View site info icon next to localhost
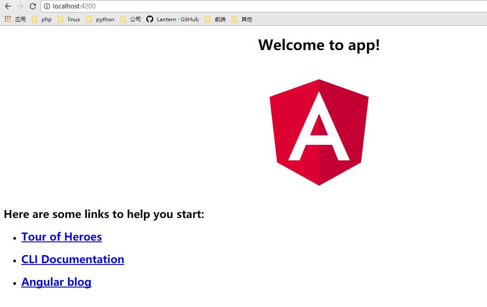Image resolution: width=487 pixels, height=307 pixels. [47, 6]
